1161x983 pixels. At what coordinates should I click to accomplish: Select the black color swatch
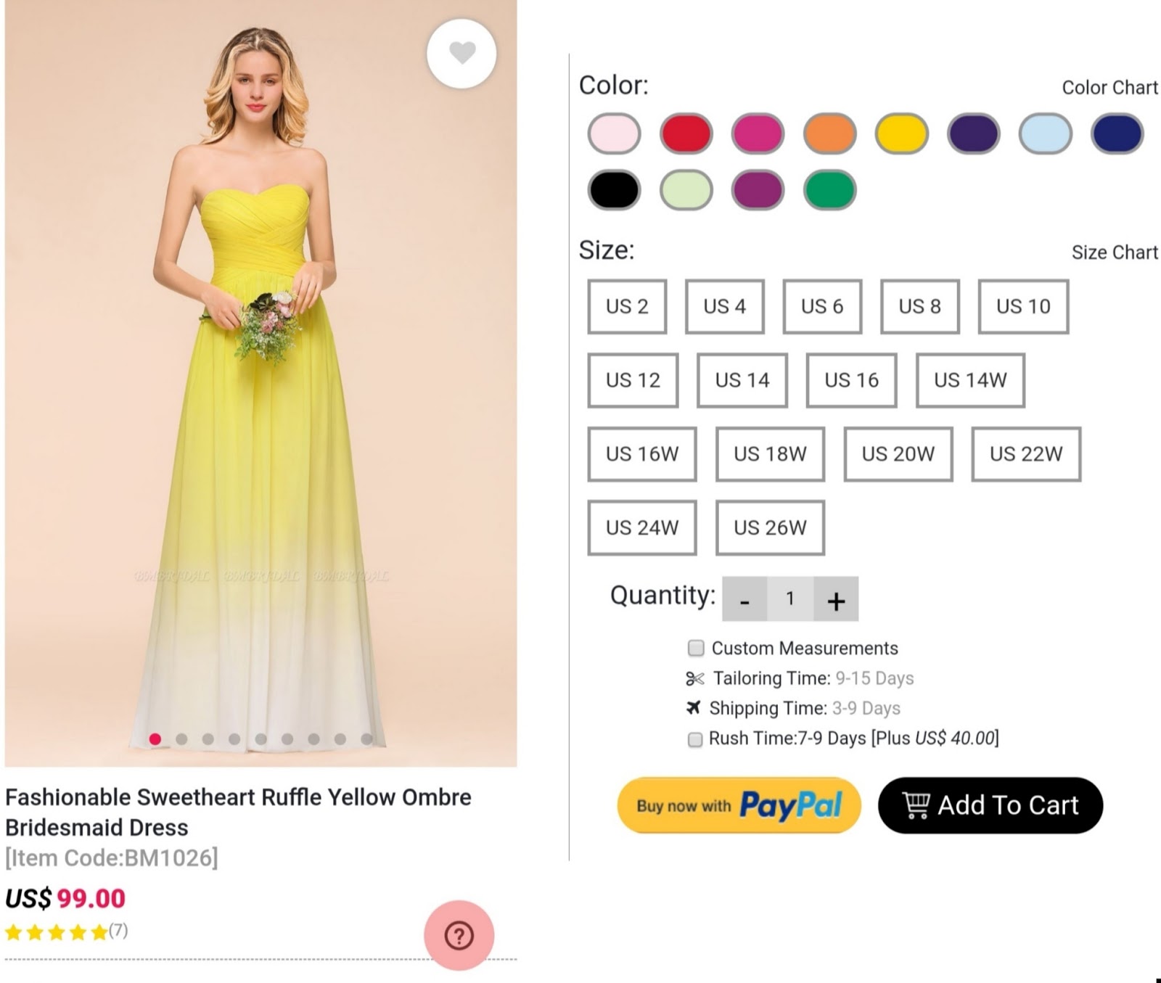point(614,190)
